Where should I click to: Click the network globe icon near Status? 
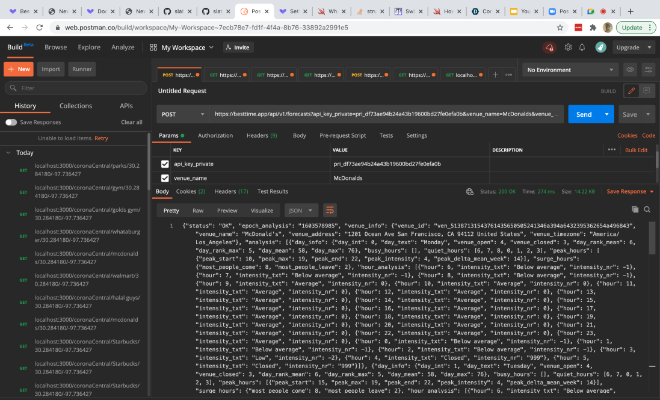[470, 191]
